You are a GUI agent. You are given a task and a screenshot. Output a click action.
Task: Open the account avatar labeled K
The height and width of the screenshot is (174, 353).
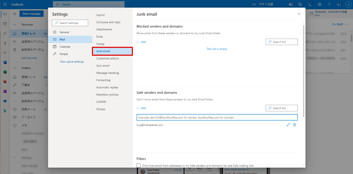(348, 4)
